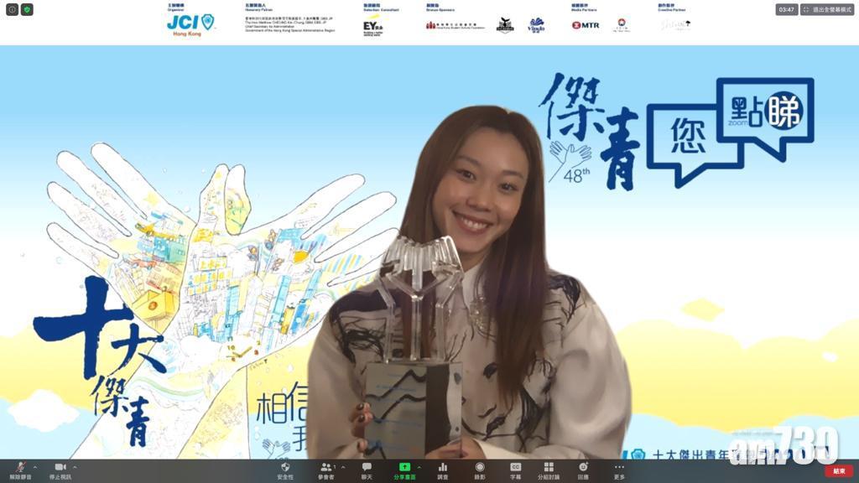The image size is (859, 483).
Task: Open the 聊天 chat panel
Action: click(367, 470)
